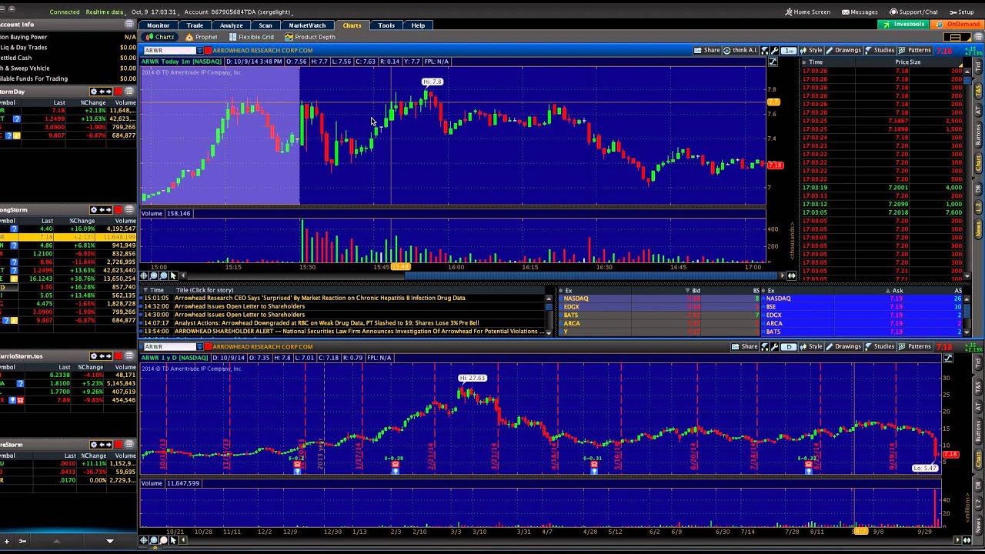The height and width of the screenshot is (554, 985).
Task: Open think A.I. on top chart
Action: point(741,50)
